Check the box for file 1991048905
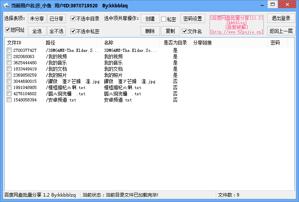This screenshot has height=202, width=299. 9,87
